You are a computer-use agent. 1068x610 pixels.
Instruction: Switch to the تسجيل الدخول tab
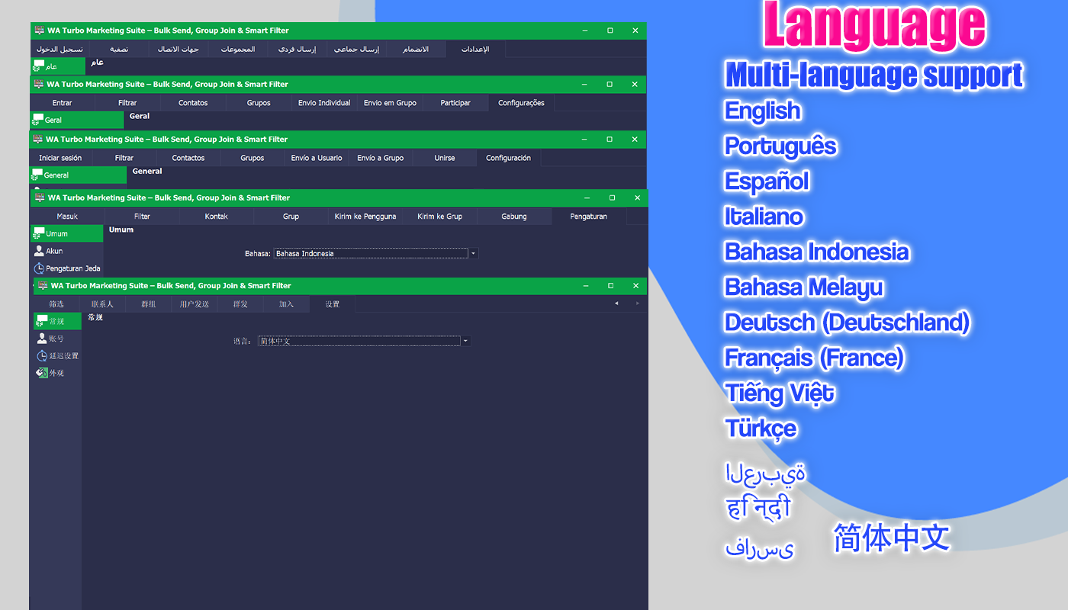coord(60,49)
